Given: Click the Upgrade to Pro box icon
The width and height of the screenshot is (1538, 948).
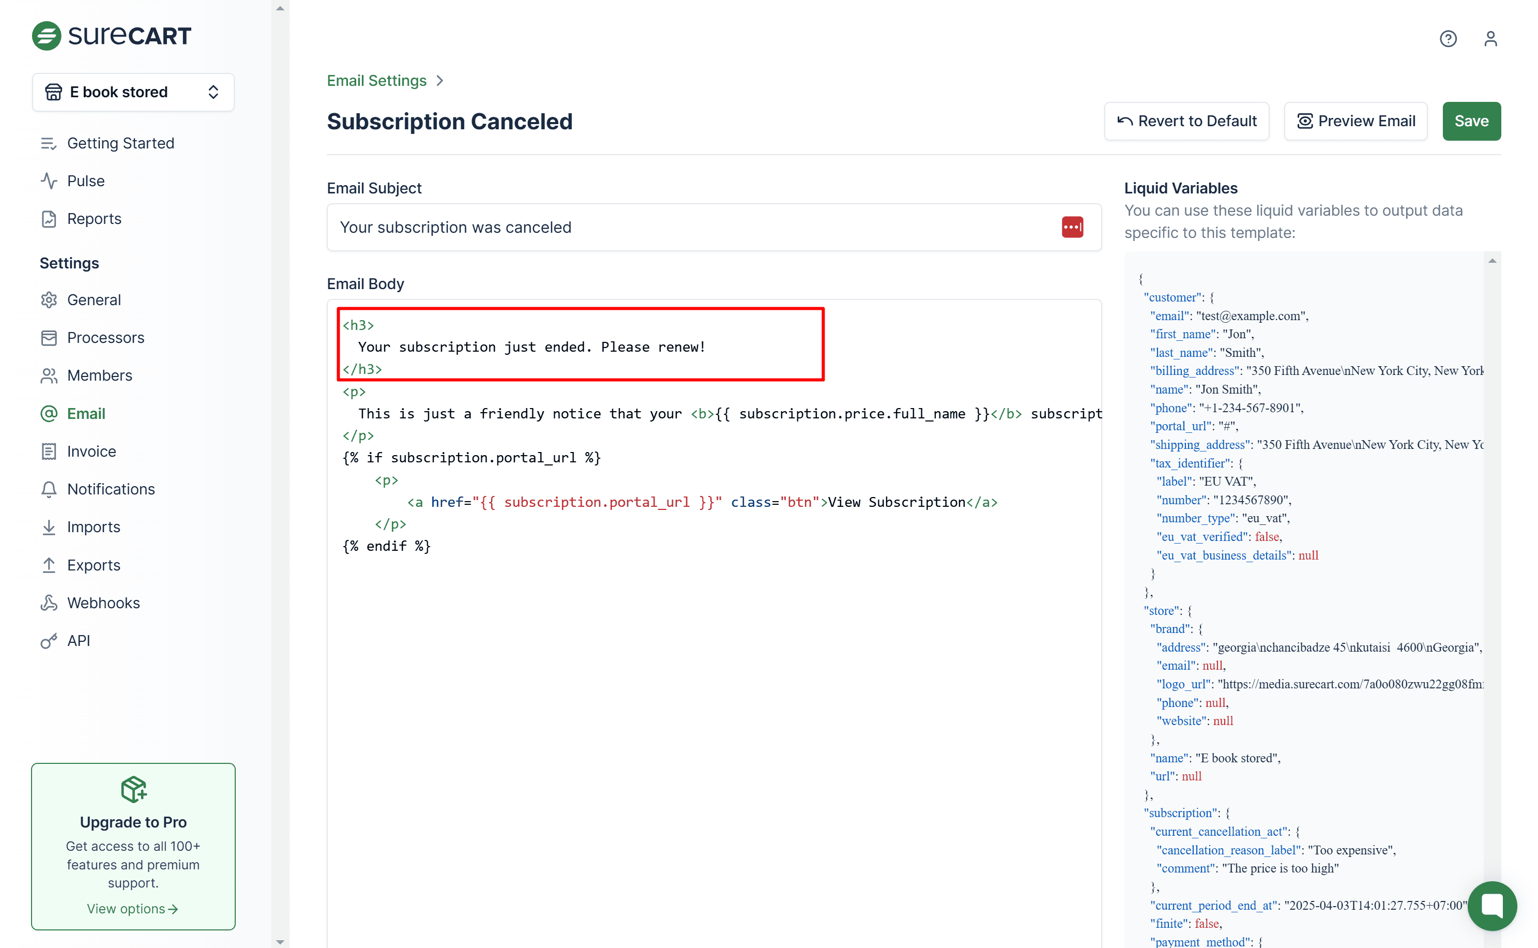Looking at the screenshot, I should pos(133,789).
